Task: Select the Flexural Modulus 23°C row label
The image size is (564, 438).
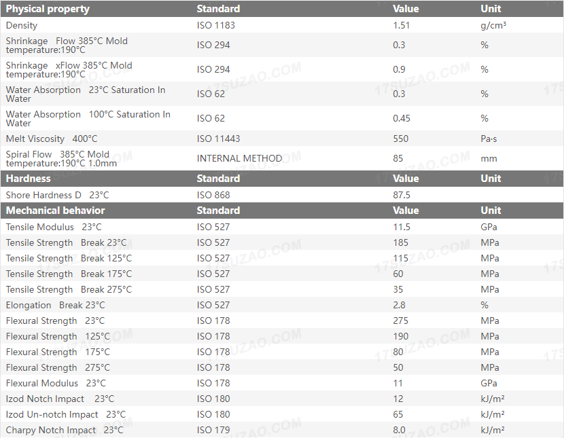Action: (56, 383)
